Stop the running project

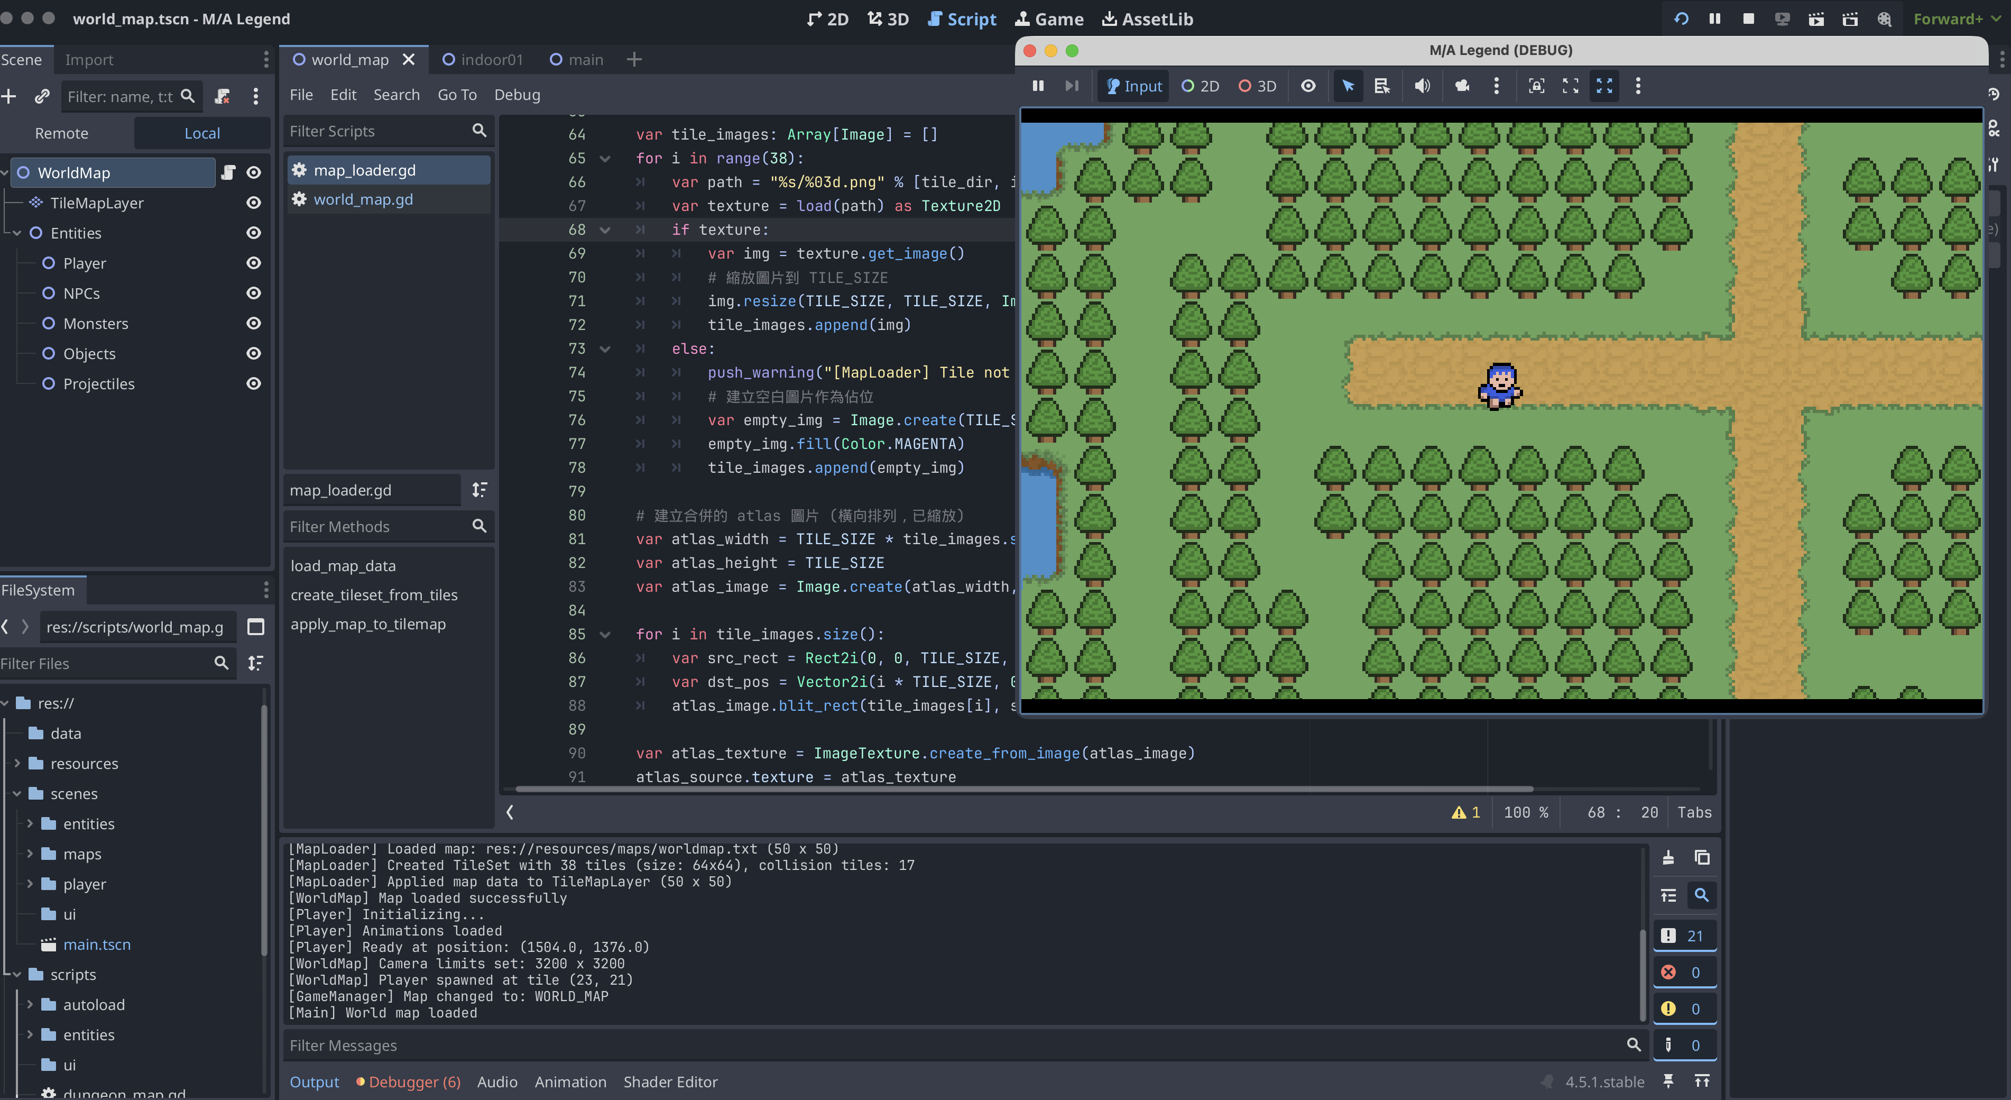coord(1748,19)
